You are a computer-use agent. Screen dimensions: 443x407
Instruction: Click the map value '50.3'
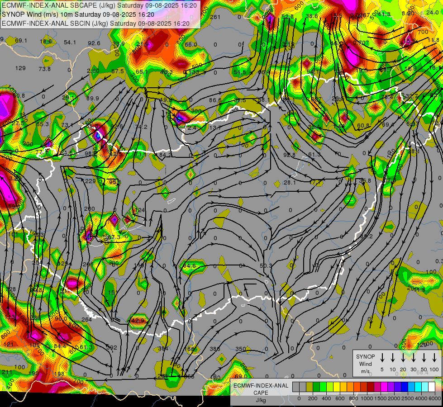click(266, 266)
